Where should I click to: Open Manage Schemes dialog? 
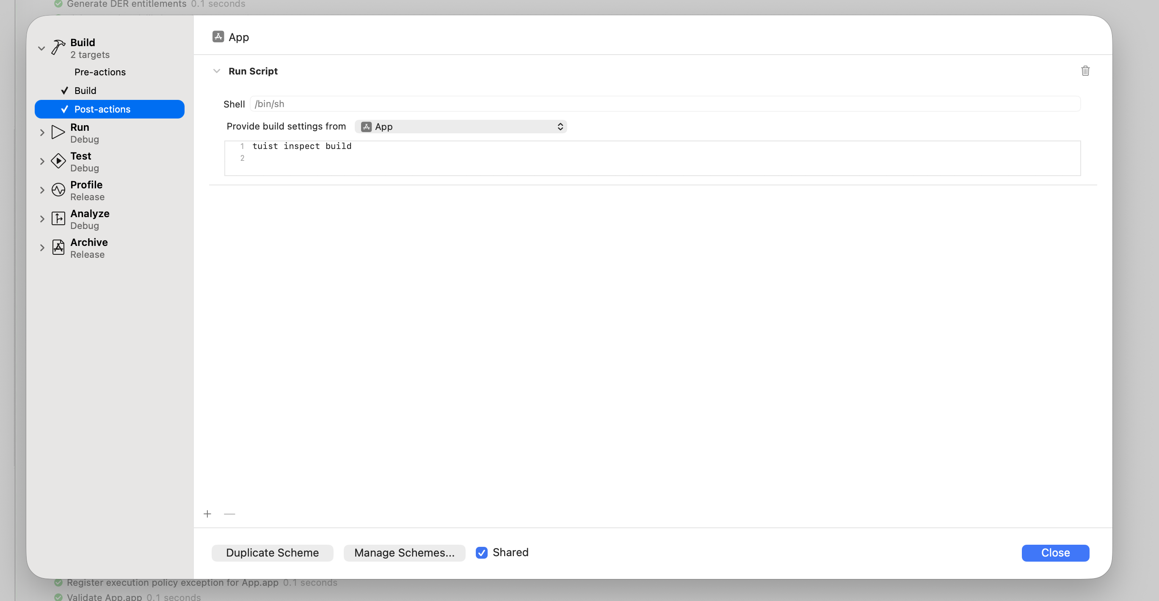tap(404, 552)
